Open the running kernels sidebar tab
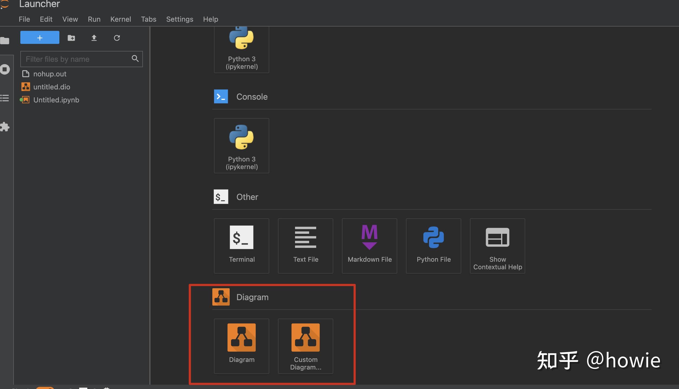The height and width of the screenshot is (389, 679). point(5,69)
